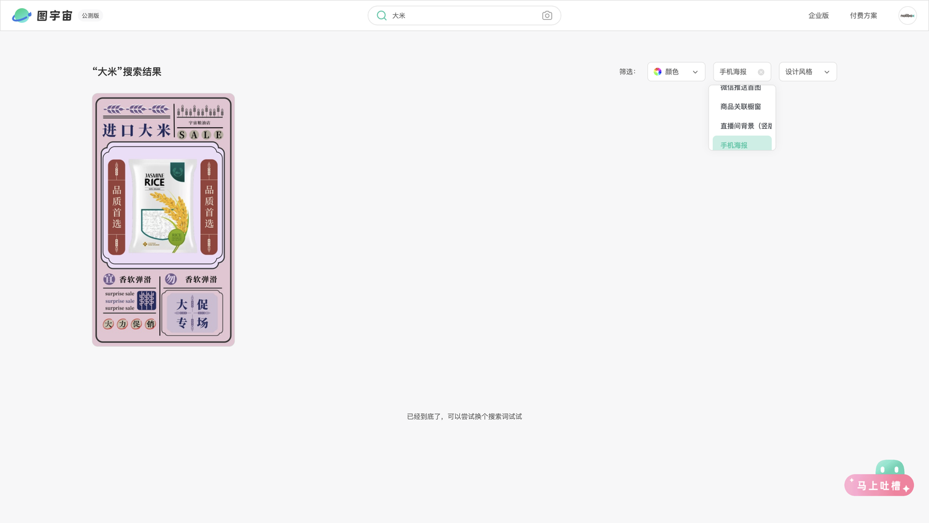This screenshot has width=929, height=523.
Task: Expand the 颜色 filter dropdown
Action: tap(676, 72)
